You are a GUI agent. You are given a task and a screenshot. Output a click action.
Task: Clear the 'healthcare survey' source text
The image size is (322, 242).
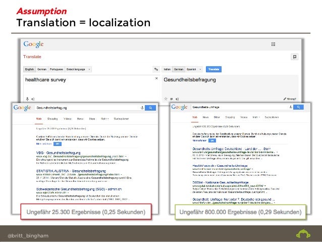(156, 78)
